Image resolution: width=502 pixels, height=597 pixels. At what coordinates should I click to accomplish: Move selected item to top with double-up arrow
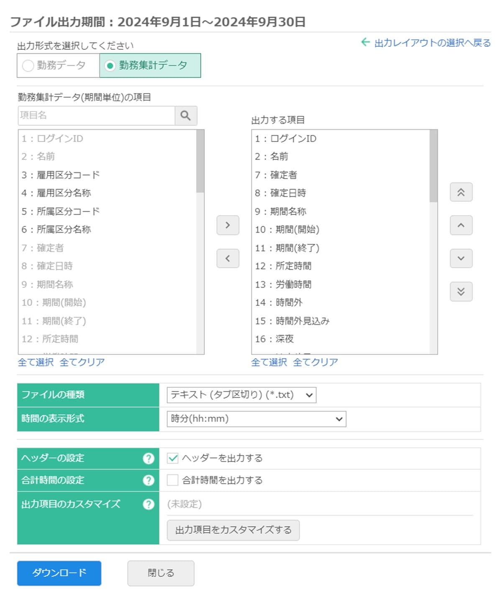coord(461,192)
